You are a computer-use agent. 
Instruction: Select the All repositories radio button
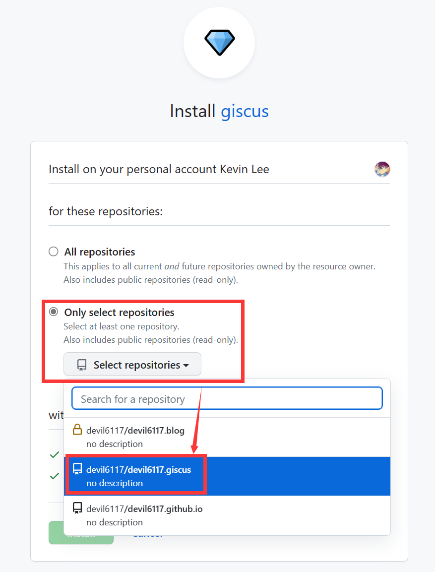coord(54,252)
